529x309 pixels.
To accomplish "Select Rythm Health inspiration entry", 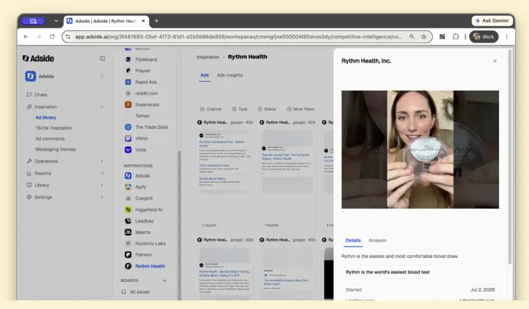I will [150, 266].
